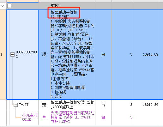Viewport: 163px width, 127px height.
Task: Select quantity 3 in the 7-177 row
Action: point(122,105)
